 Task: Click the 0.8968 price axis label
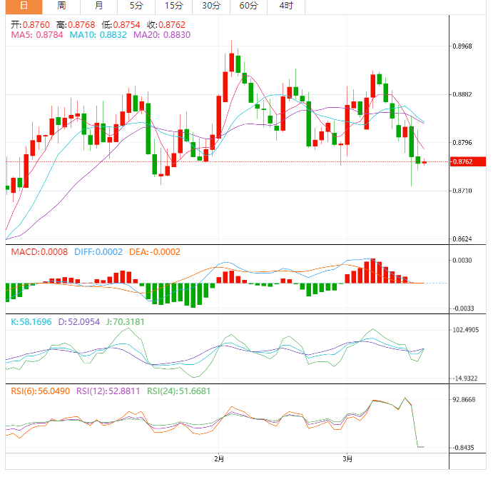[462, 46]
